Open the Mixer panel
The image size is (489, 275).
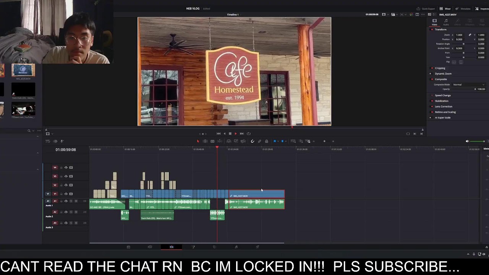coord(445,9)
